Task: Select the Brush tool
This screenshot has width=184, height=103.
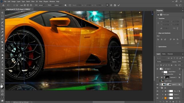Action: point(2,39)
